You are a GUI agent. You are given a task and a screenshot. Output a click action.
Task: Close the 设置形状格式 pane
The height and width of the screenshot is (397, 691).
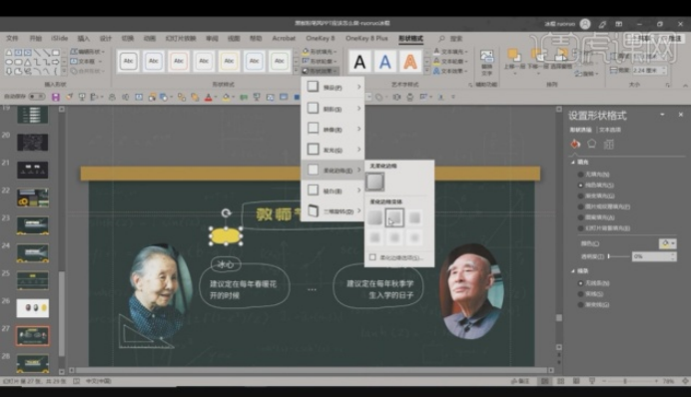point(680,115)
